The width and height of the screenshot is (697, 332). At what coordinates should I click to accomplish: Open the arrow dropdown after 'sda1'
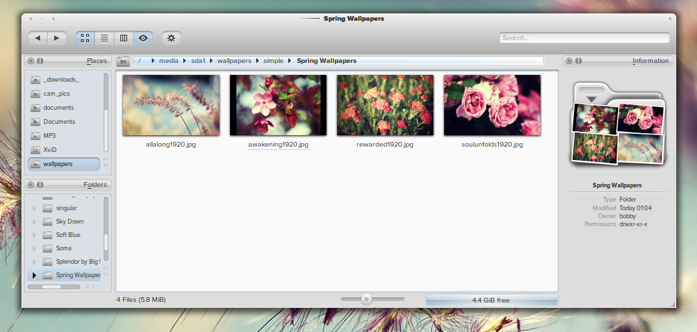[211, 61]
